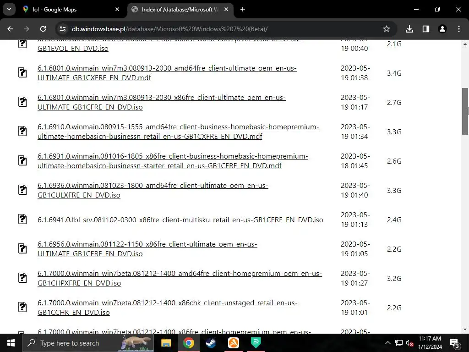Click Chrome icon in taskbar
Screen dimensions: 469x352
[188, 343]
